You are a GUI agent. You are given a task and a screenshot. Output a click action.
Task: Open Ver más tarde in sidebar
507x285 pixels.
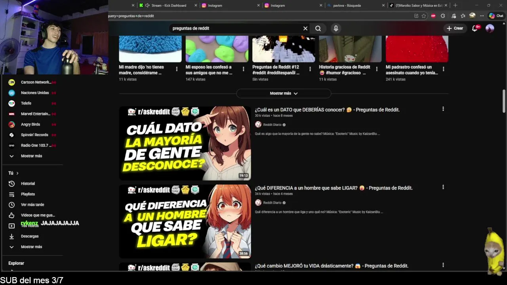(x=32, y=205)
